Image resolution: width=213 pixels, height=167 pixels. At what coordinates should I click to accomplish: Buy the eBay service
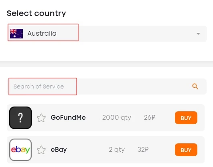pos(186,150)
